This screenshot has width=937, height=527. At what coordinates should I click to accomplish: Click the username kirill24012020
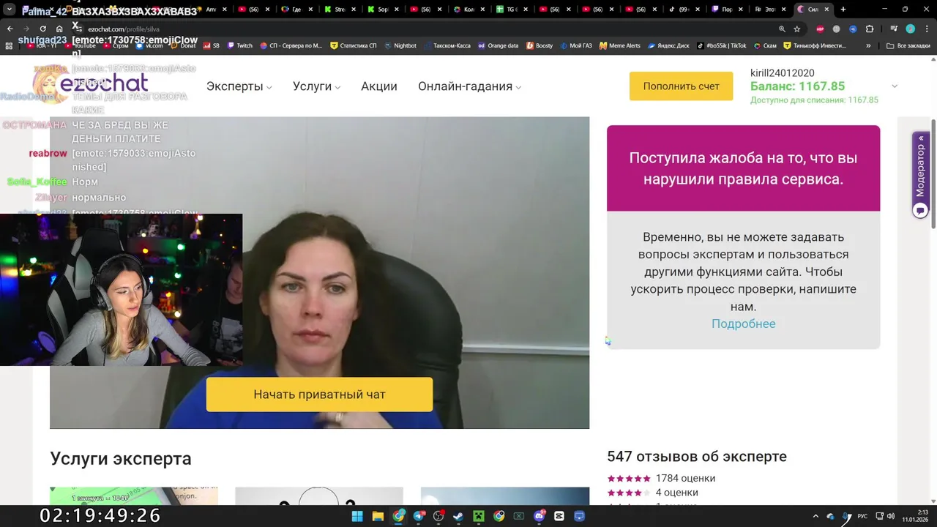pyautogui.click(x=783, y=73)
